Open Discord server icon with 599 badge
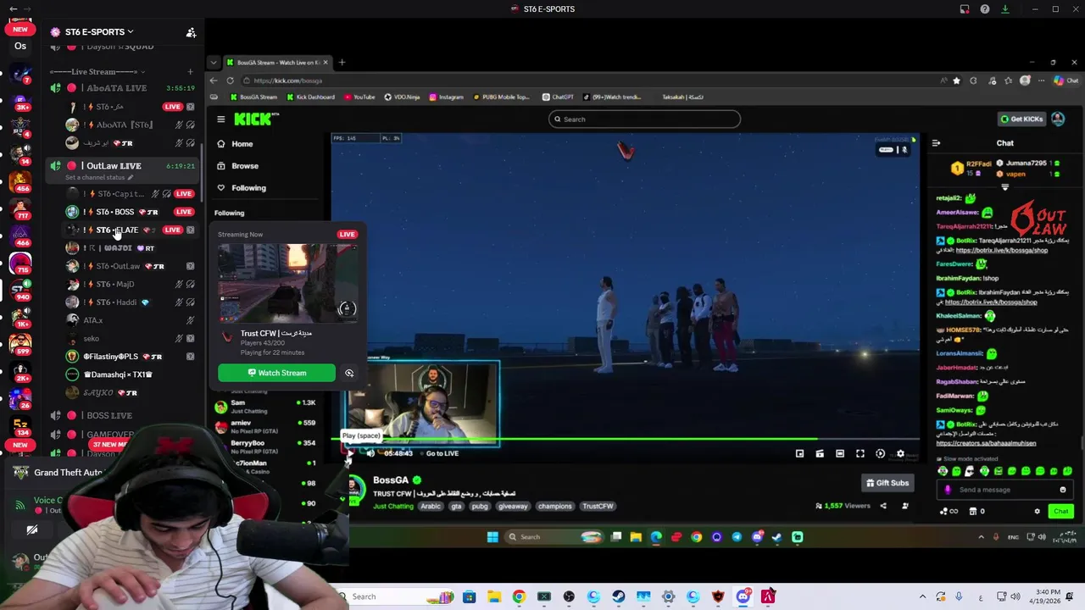Screen dimensions: 1085x610 point(20,343)
